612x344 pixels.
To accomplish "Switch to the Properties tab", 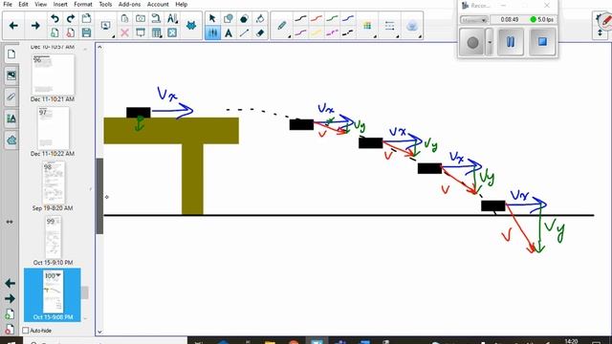I will [11, 118].
